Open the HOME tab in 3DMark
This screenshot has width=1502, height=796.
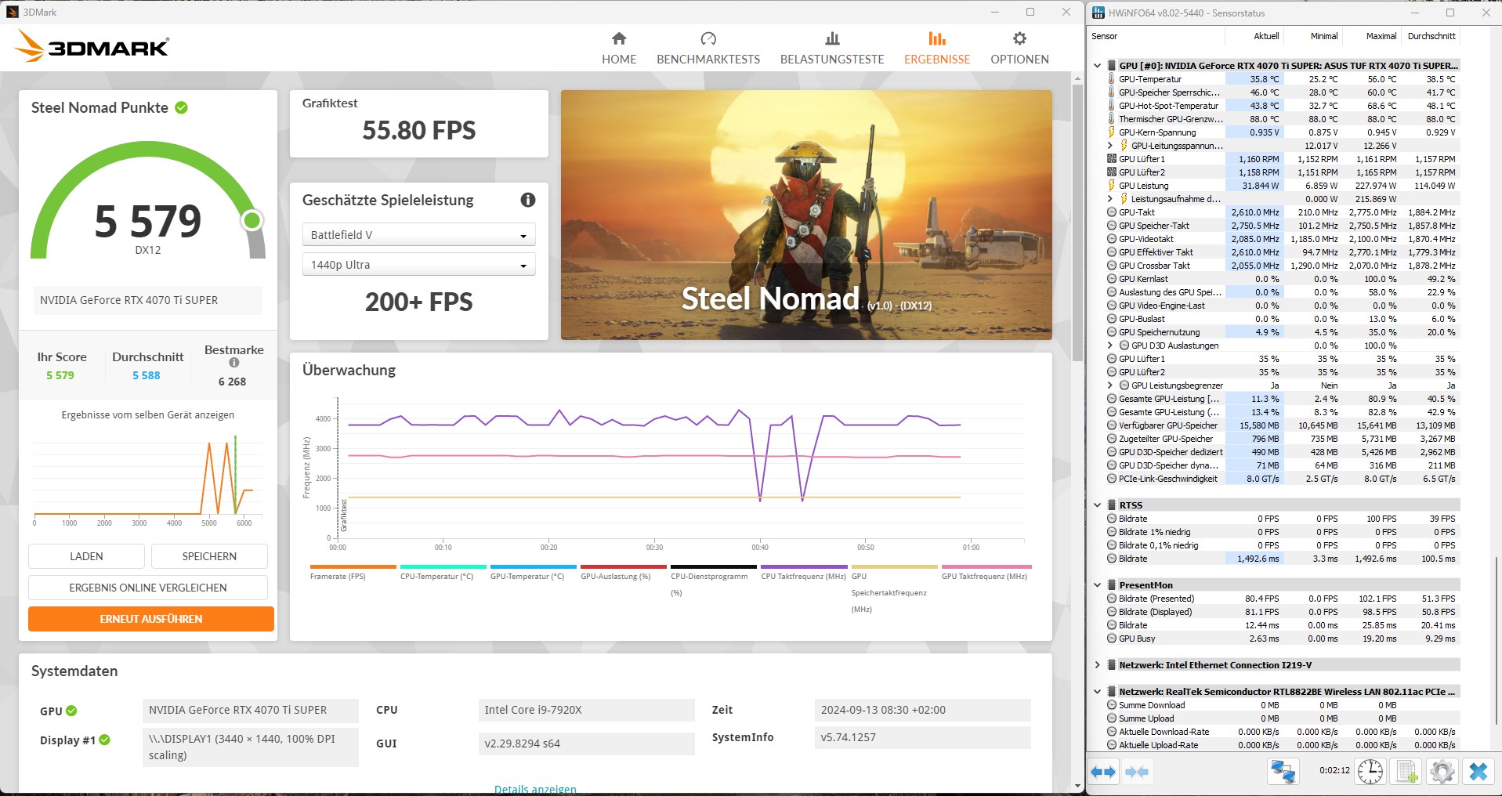pos(619,49)
